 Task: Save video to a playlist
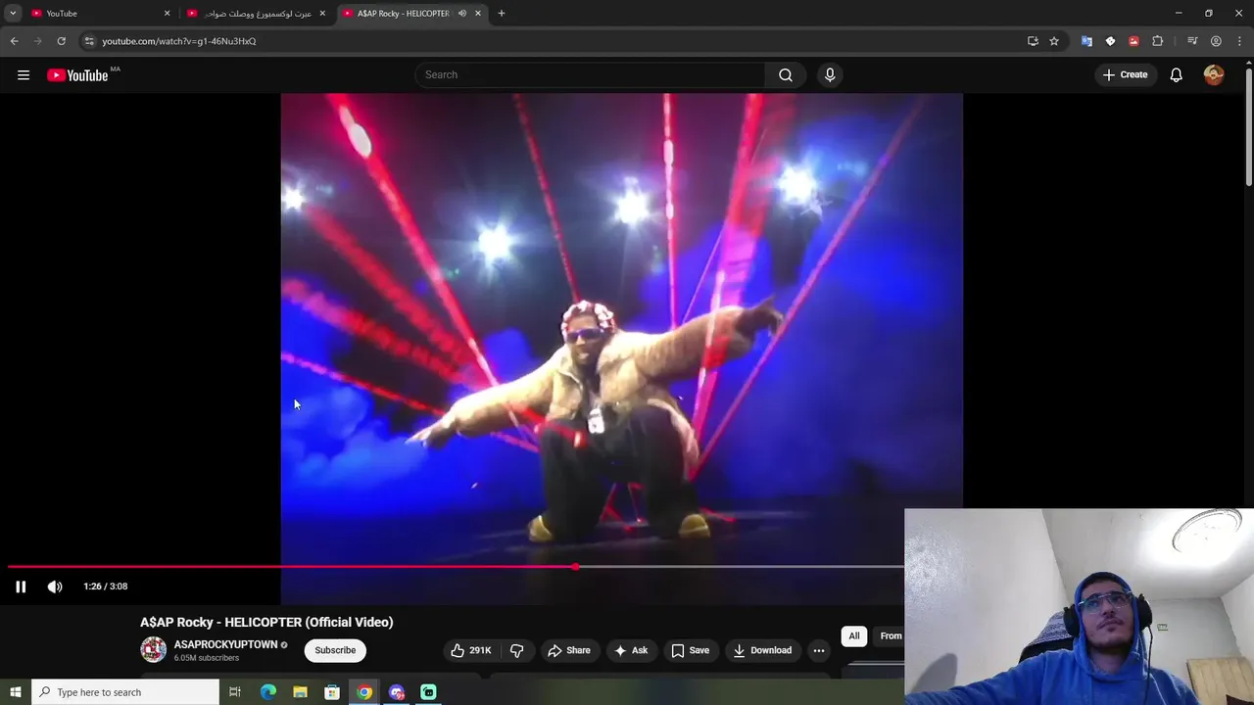pos(690,650)
